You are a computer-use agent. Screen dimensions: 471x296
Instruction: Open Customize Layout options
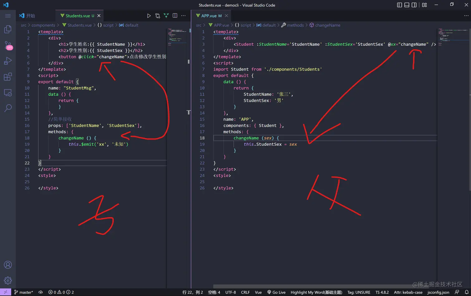[x=424, y=5]
